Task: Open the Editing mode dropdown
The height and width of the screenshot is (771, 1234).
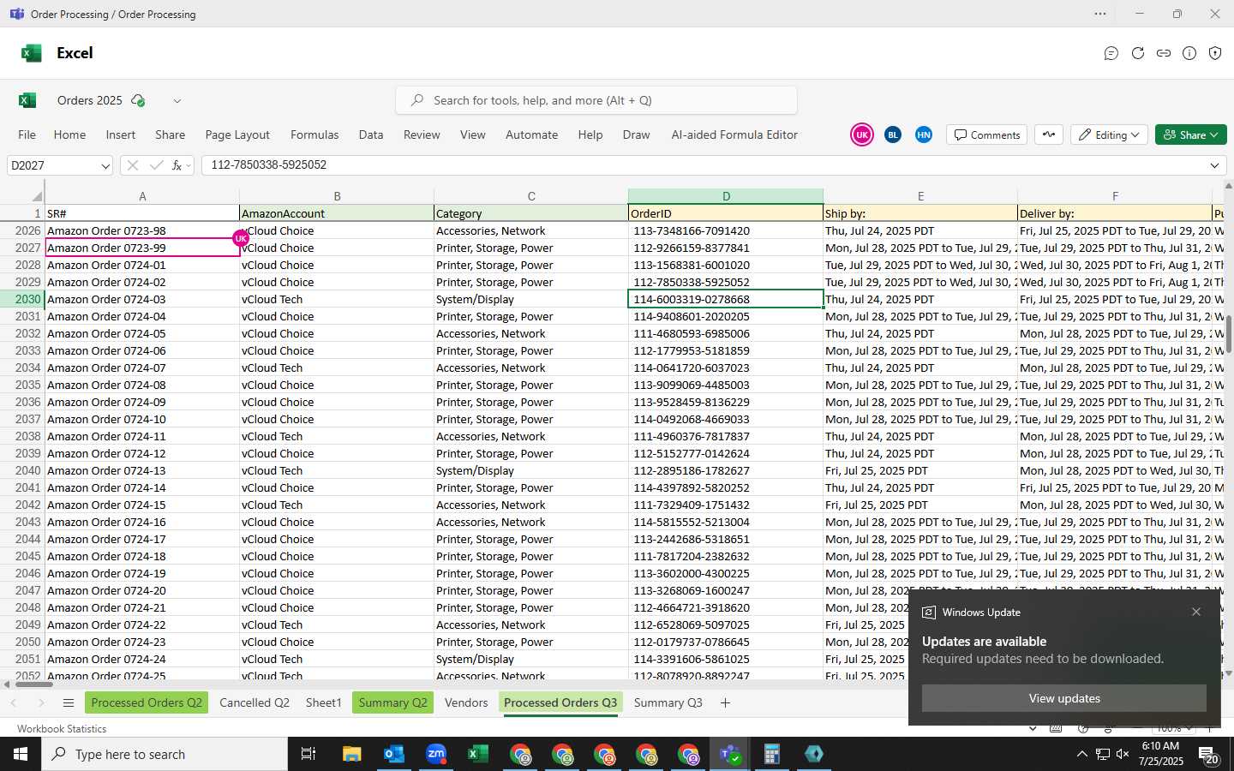Action: click(1109, 134)
